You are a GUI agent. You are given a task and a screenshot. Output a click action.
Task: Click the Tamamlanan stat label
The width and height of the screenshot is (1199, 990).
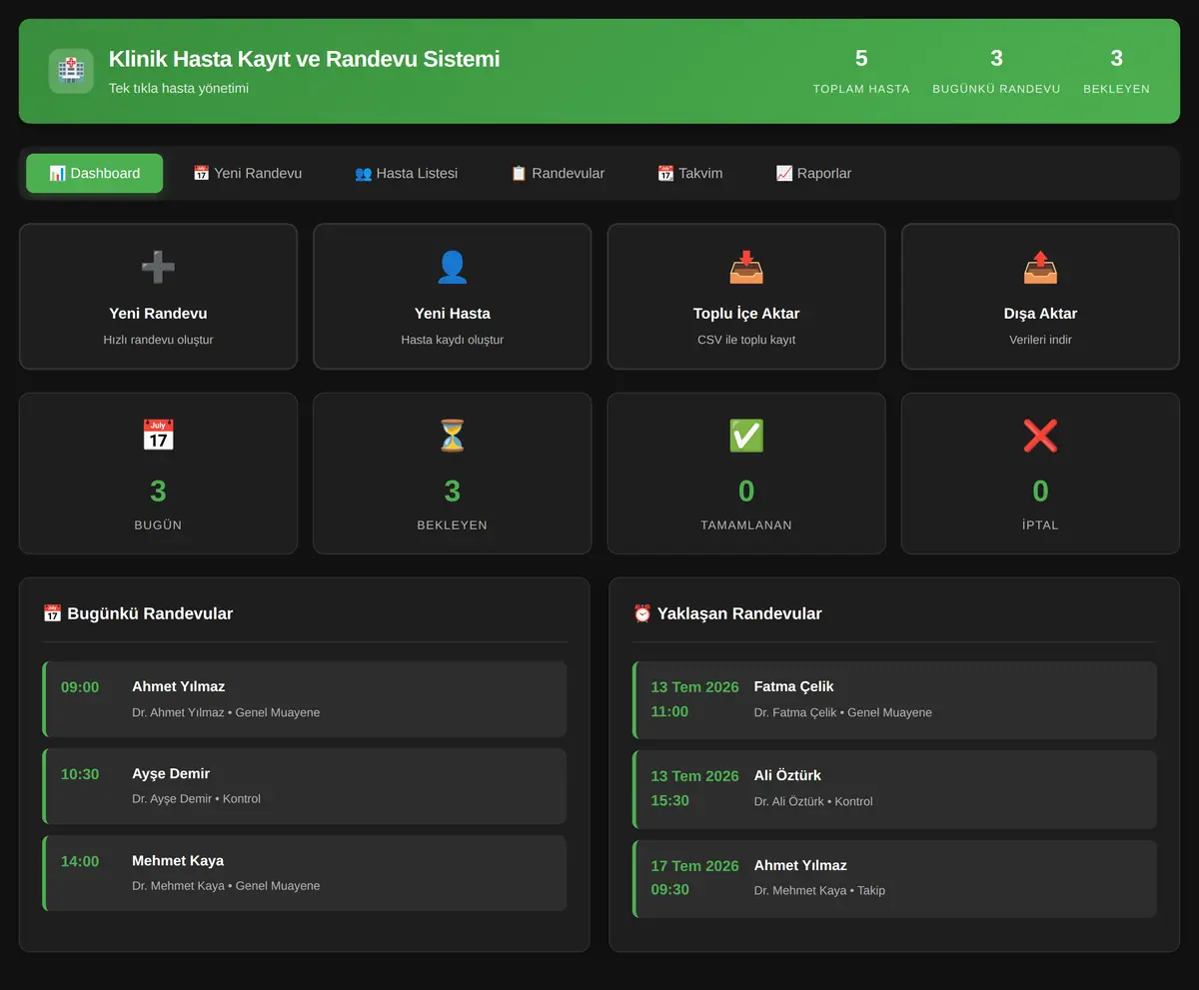746,525
